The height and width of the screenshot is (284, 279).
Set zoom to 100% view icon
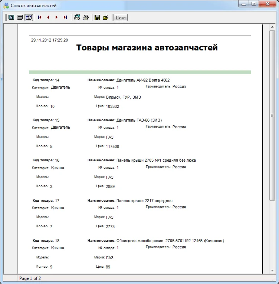[20, 17]
